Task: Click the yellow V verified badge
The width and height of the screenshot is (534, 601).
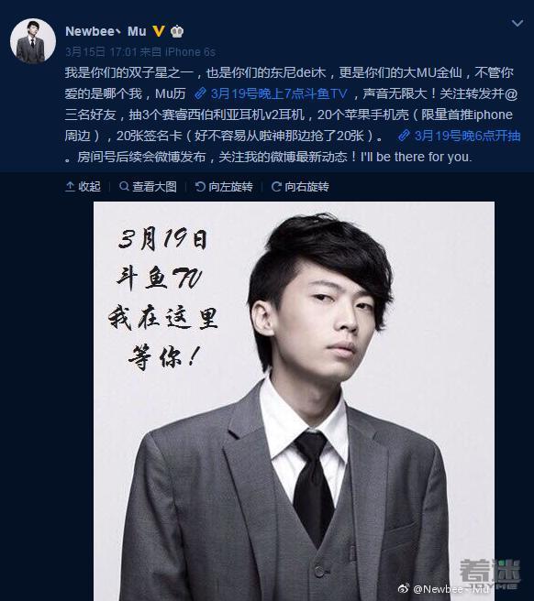Action: coord(159,31)
